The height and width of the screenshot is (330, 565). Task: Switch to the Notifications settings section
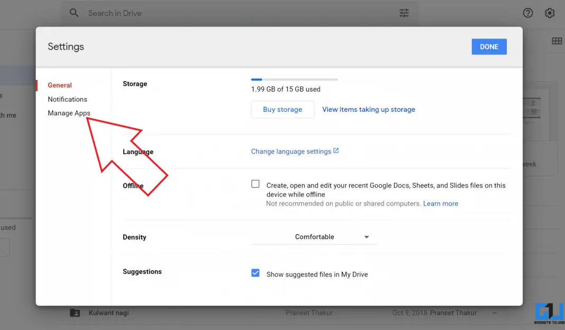(x=68, y=99)
